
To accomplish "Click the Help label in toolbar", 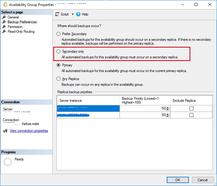I will coord(85,14).
